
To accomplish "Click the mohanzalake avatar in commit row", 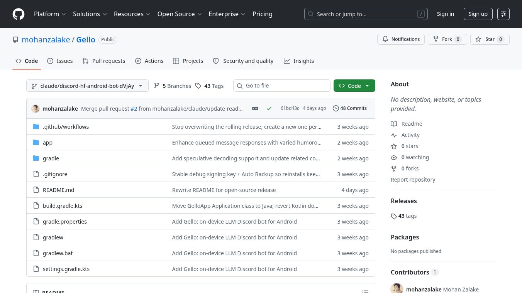I will coord(36,108).
